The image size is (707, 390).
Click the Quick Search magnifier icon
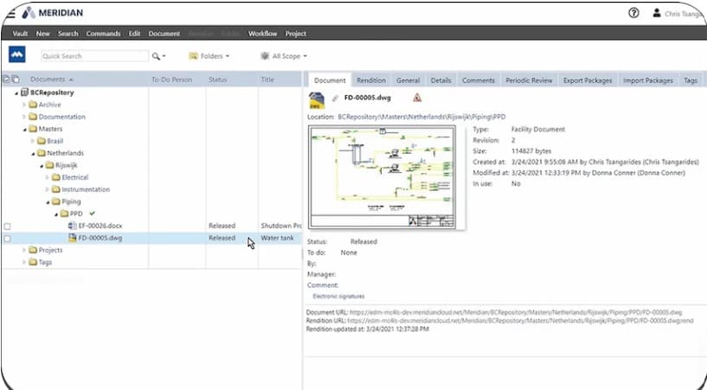pyautogui.click(x=157, y=55)
